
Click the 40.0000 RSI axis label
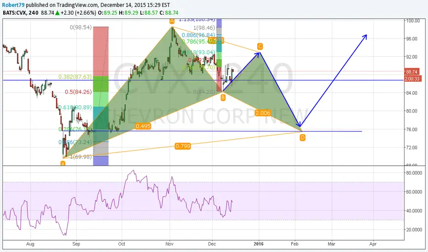coord(414,211)
